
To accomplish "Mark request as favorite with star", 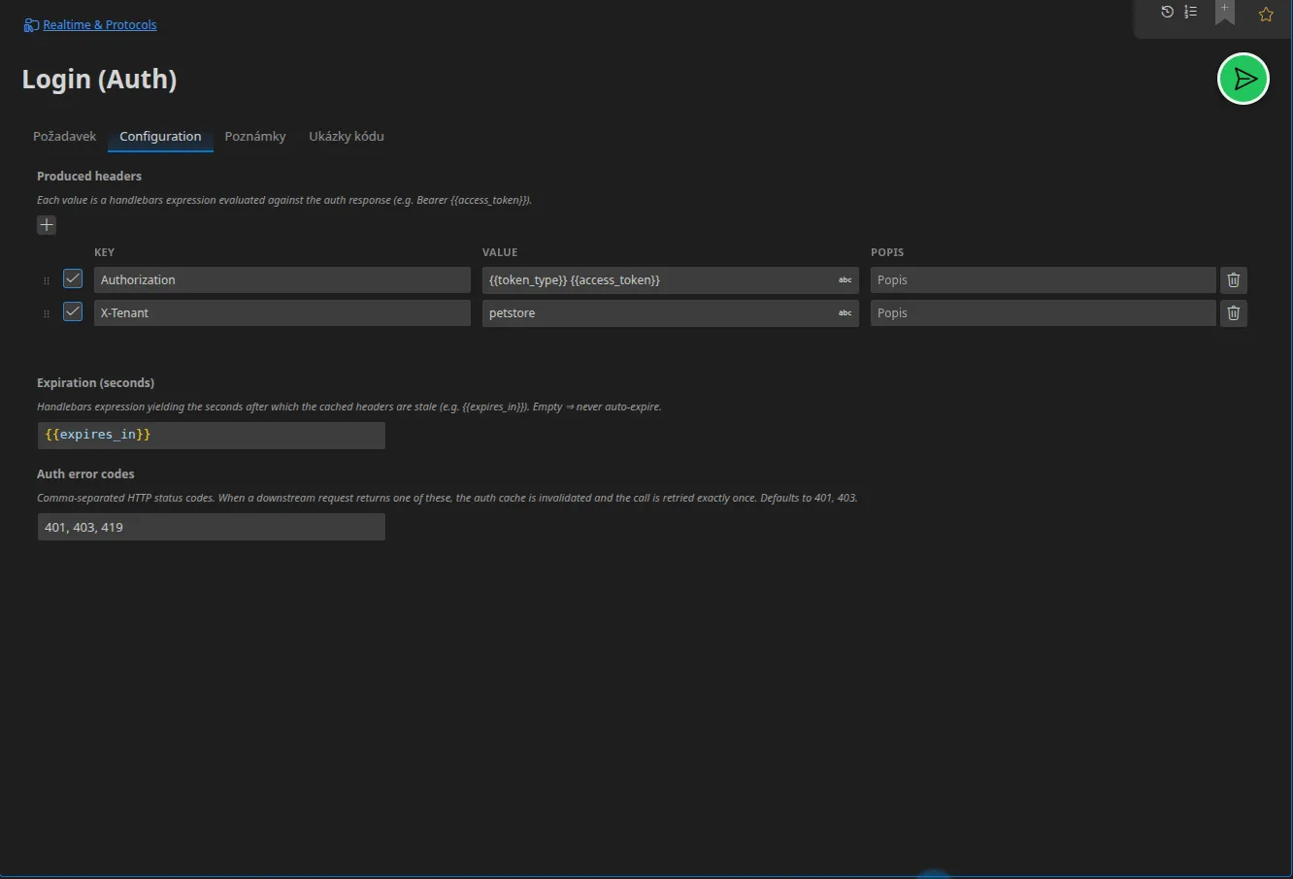I will [1266, 15].
